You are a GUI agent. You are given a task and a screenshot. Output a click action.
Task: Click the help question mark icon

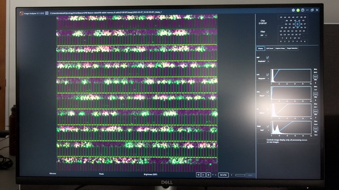click(x=303, y=10)
